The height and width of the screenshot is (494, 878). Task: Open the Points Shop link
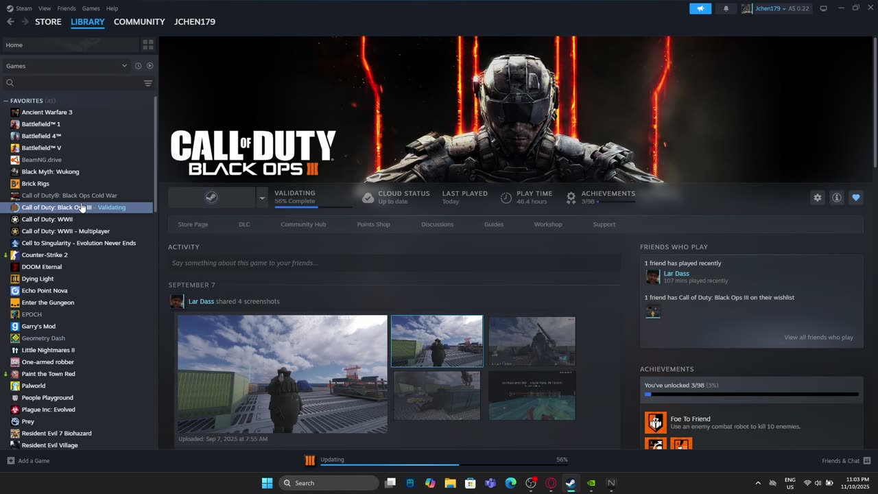coord(373,224)
